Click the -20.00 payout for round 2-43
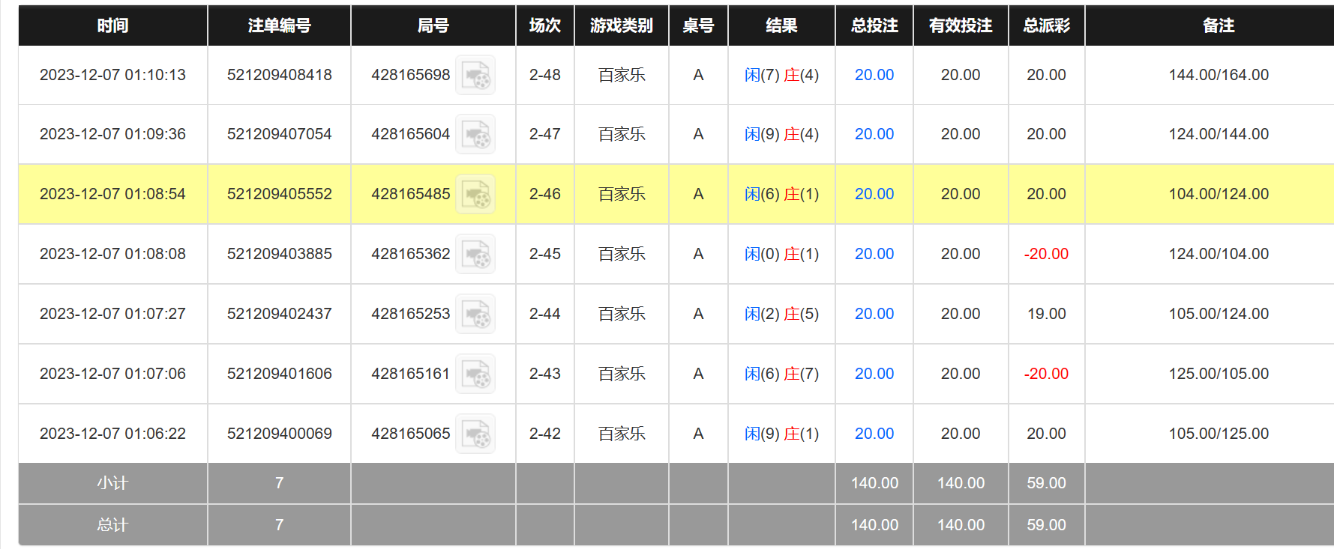1334x549 pixels. 1046,374
